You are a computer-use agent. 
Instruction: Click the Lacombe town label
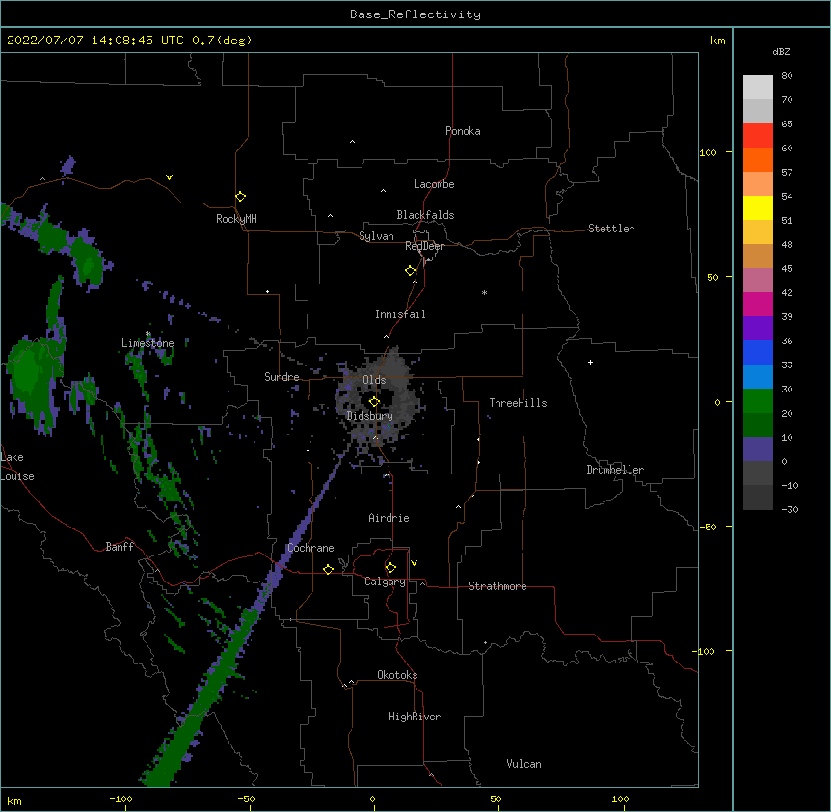point(434,184)
